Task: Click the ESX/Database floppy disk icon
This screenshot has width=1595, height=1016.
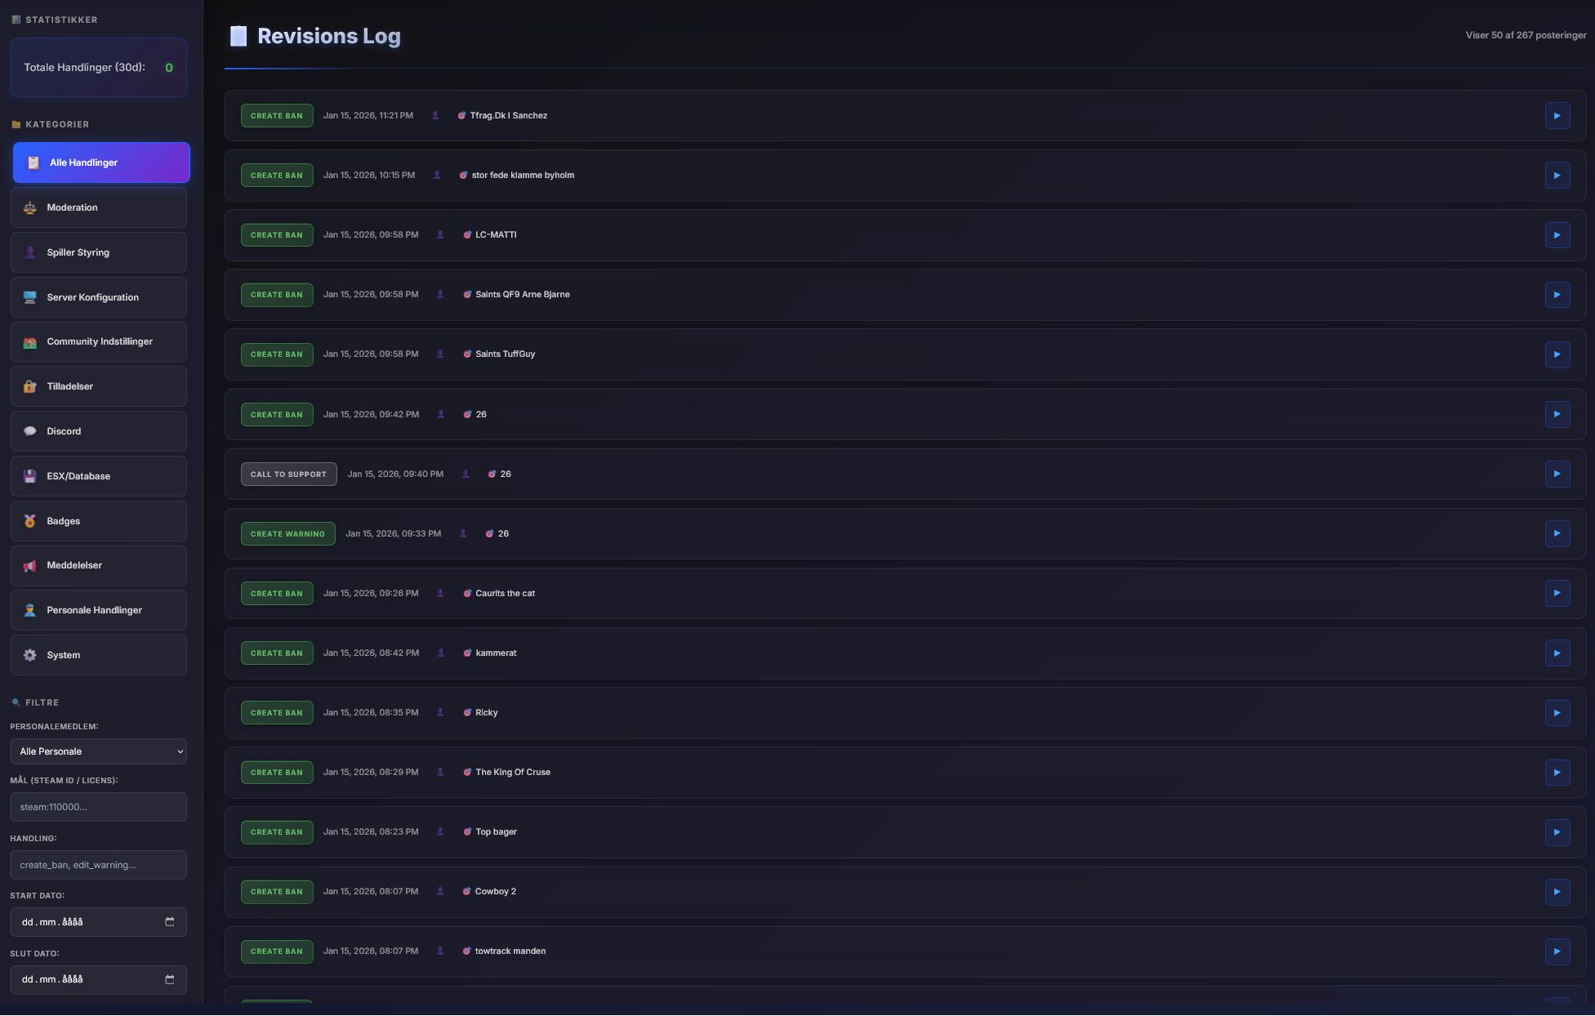Action: pyautogui.click(x=30, y=476)
